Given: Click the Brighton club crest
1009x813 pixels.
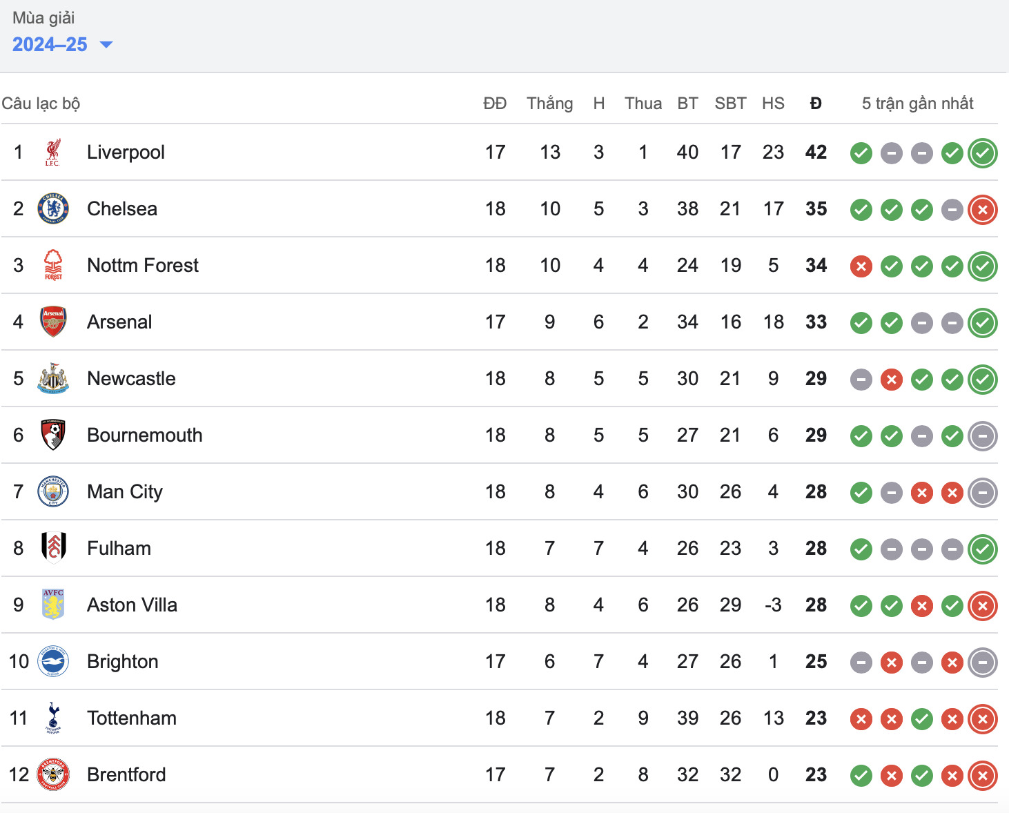Looking at the screenshot, I should (53, 662).
